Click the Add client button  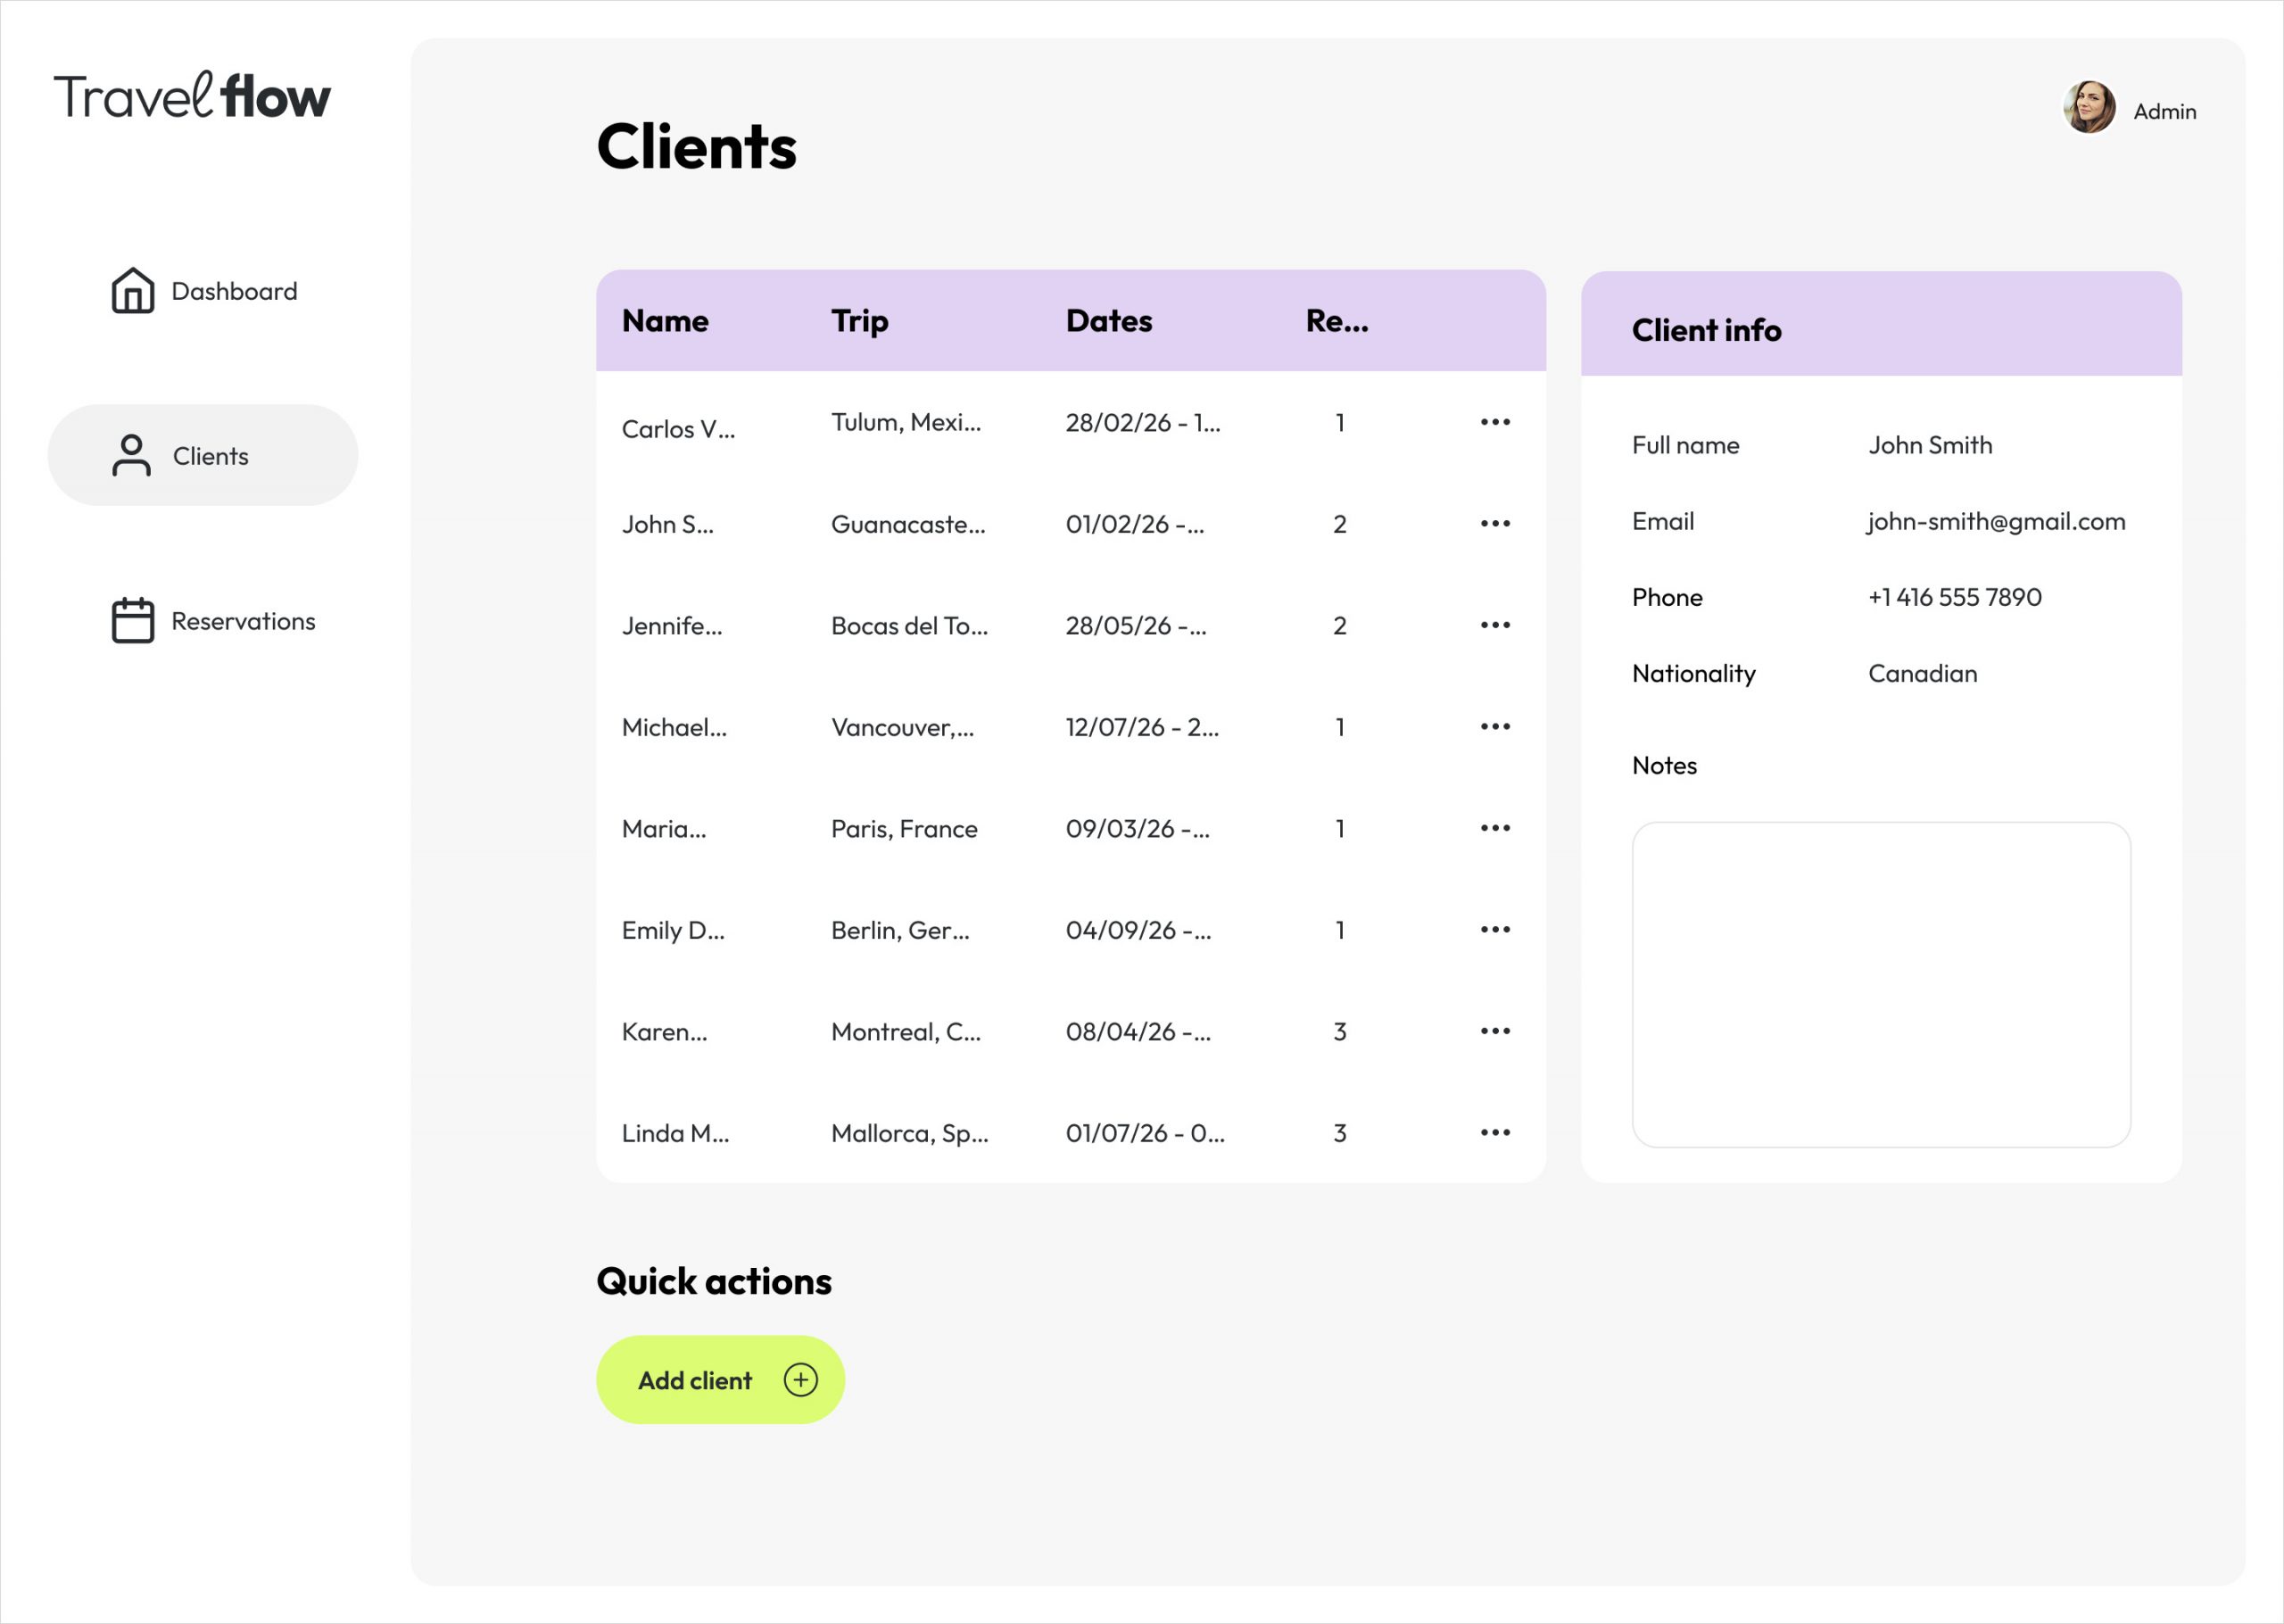pos(720,1380)
